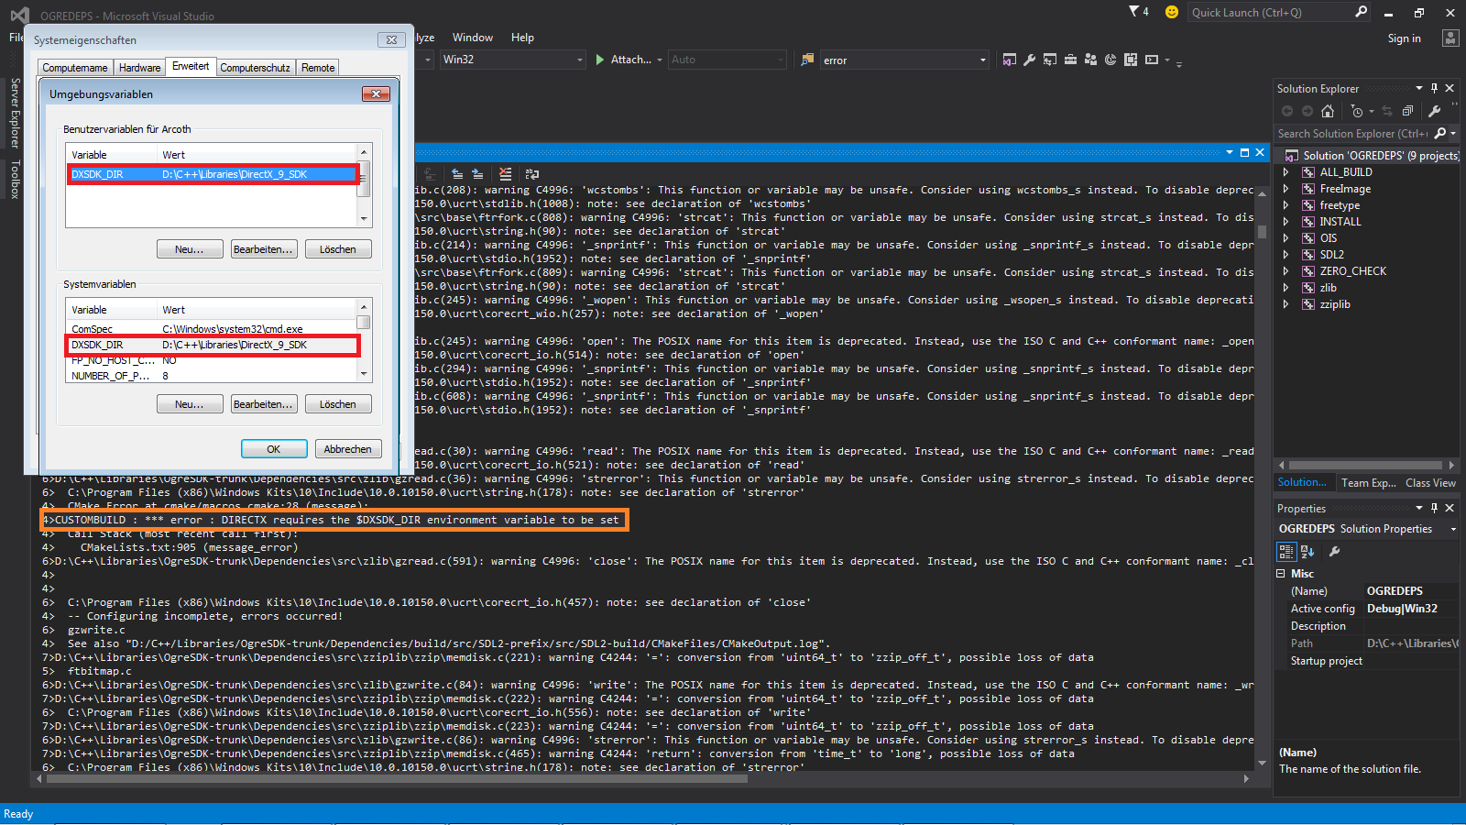Expand the zziplib project node

pyautogui.click(x=1285, y=304)
